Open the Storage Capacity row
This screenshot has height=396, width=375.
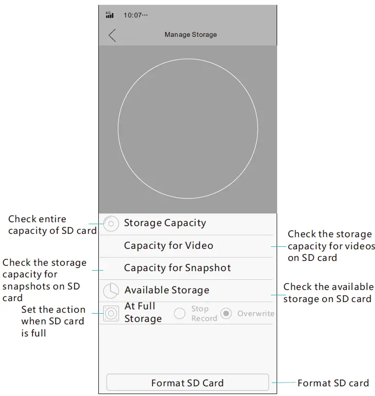point(165,223)
